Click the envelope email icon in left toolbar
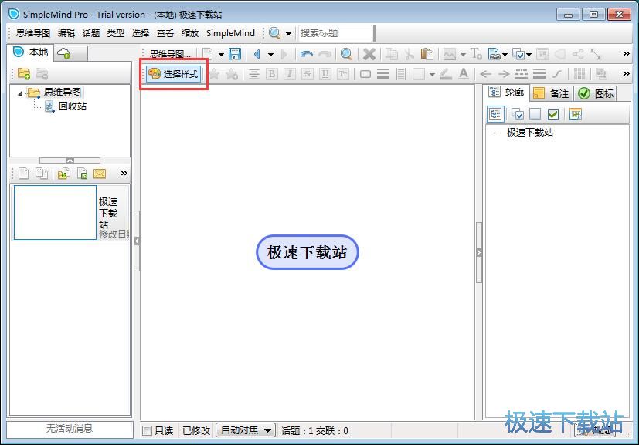The image size is (639, 445). [x=100, y=174]
